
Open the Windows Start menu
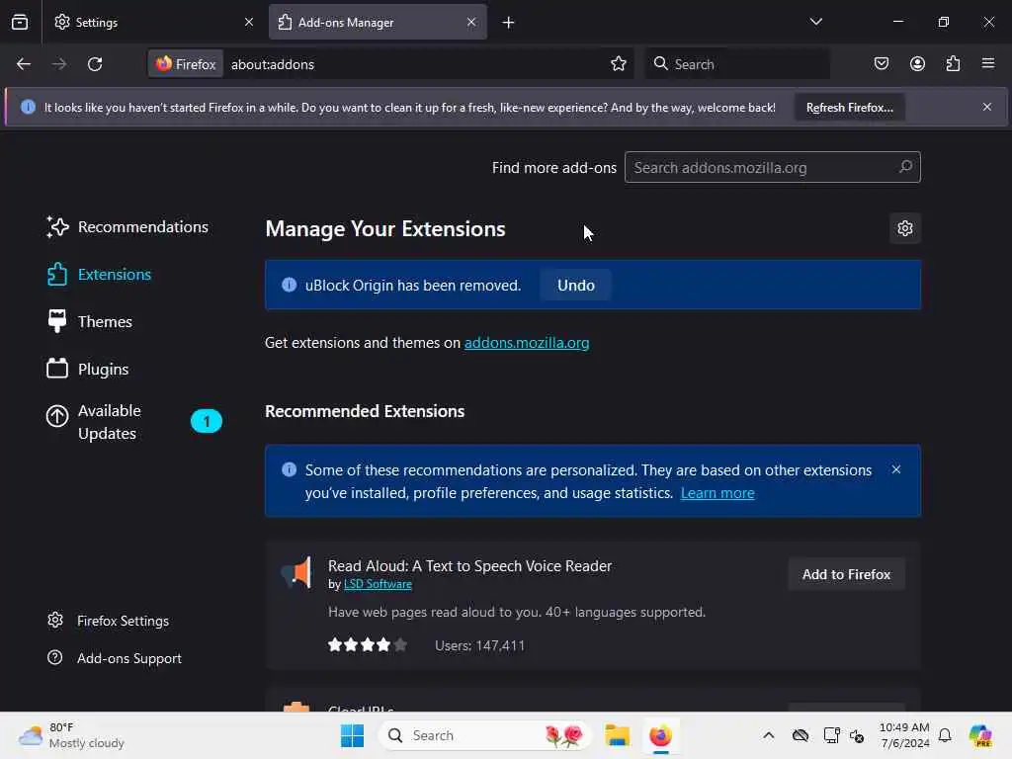pos(353,735)
